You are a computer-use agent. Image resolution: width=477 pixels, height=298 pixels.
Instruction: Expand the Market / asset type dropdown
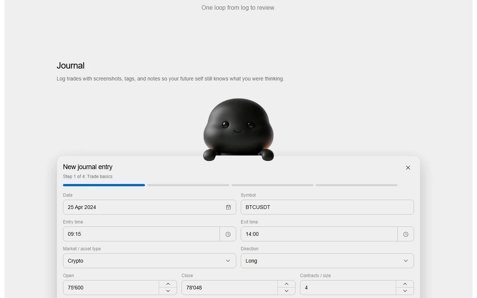point(149,261)
